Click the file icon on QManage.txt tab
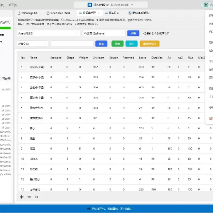213x213 pixels. [x=19, y=13]
